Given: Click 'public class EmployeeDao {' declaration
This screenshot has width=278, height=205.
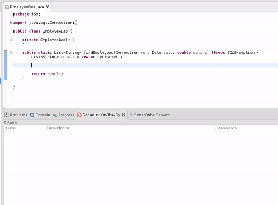Looking at the screenshot, I should (43, 31).
